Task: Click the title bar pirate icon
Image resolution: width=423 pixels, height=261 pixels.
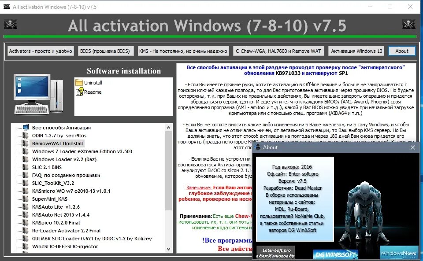Action: coord(7,7)
